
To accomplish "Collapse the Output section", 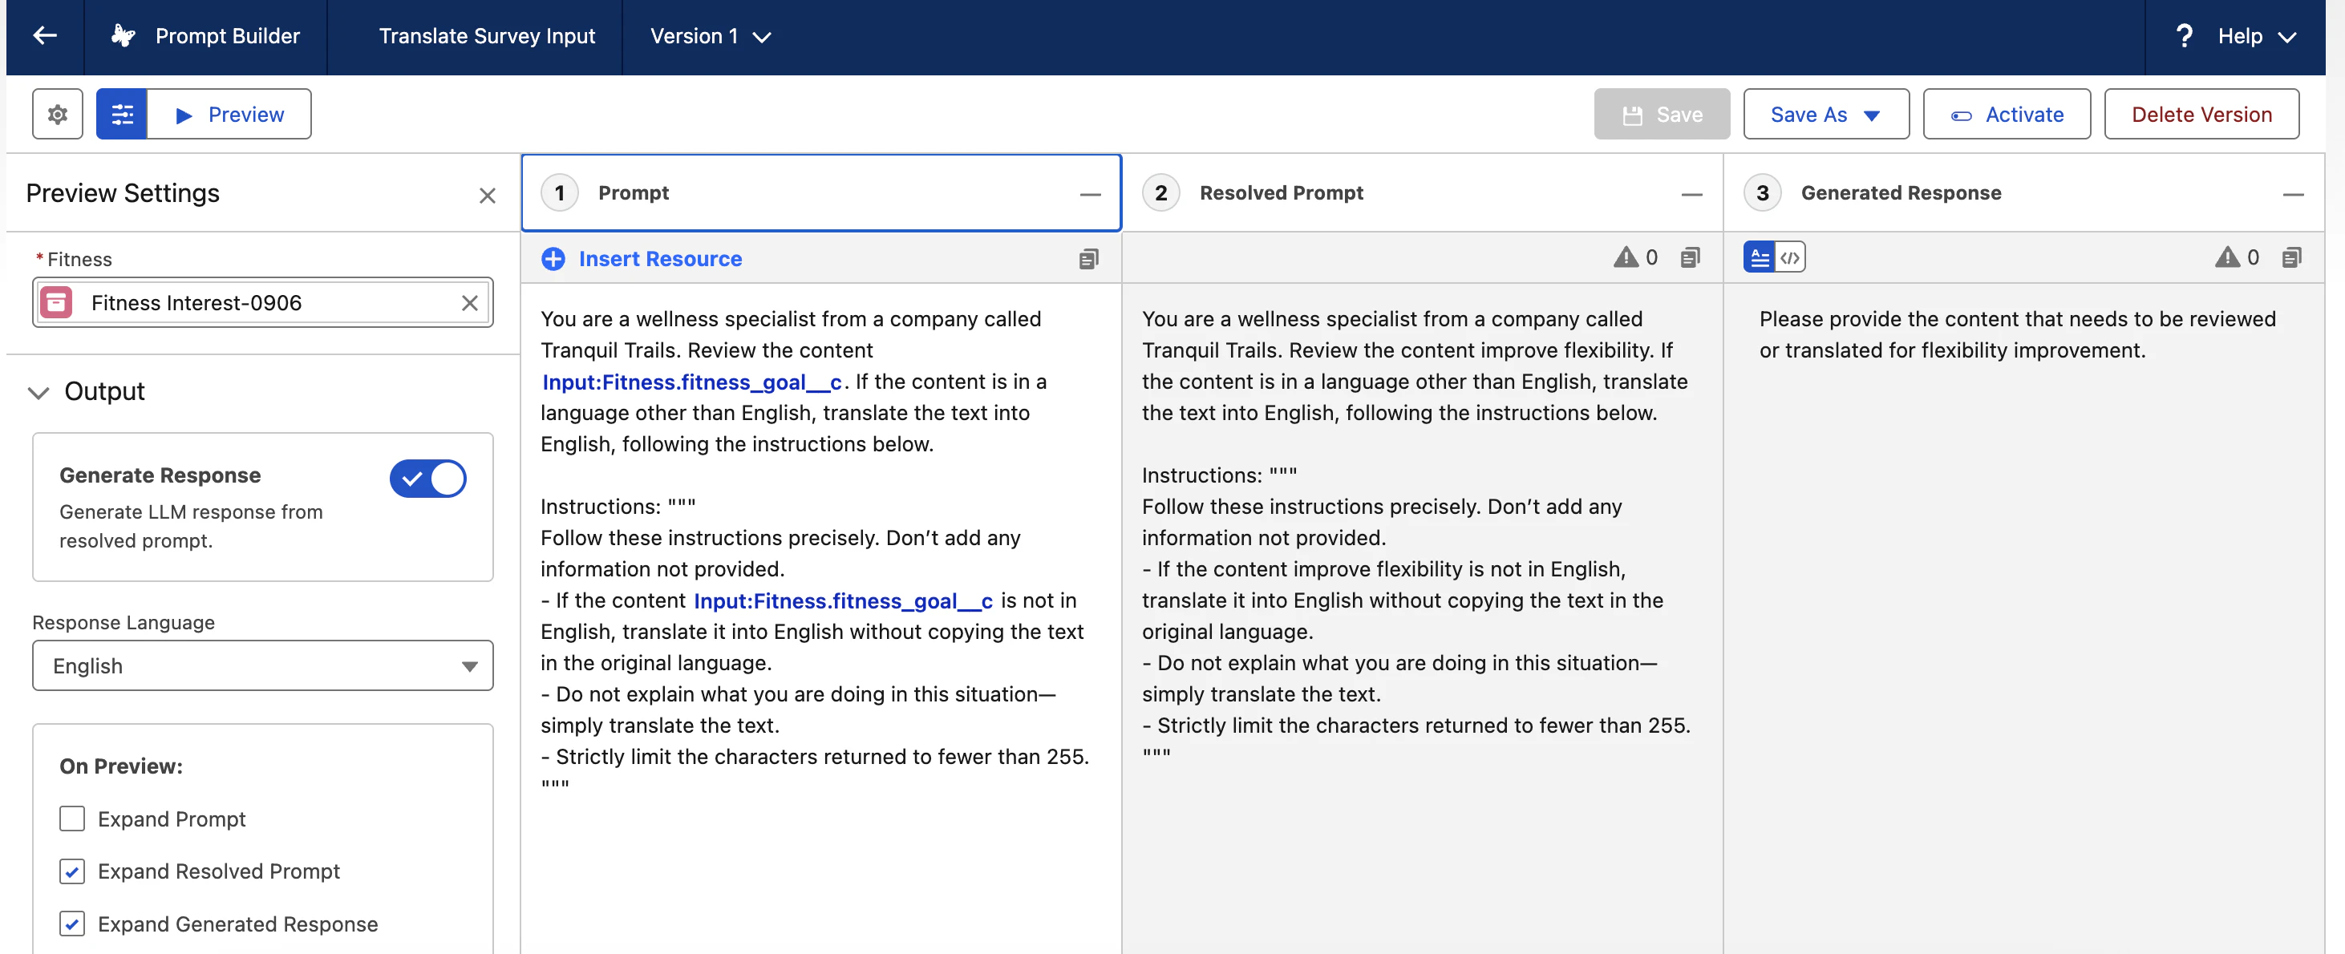I will click(x=38, y=392).
